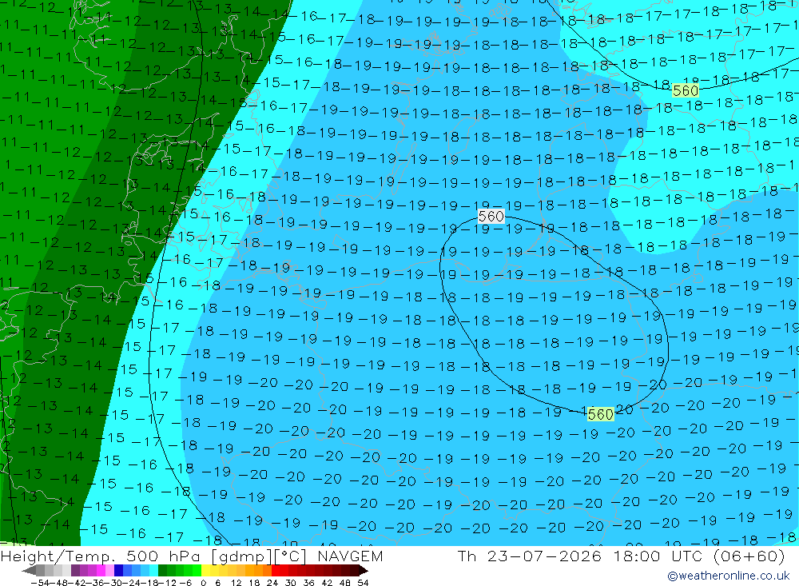
Task: Click the '0' legend scale value
Action: tap(203, 583)
